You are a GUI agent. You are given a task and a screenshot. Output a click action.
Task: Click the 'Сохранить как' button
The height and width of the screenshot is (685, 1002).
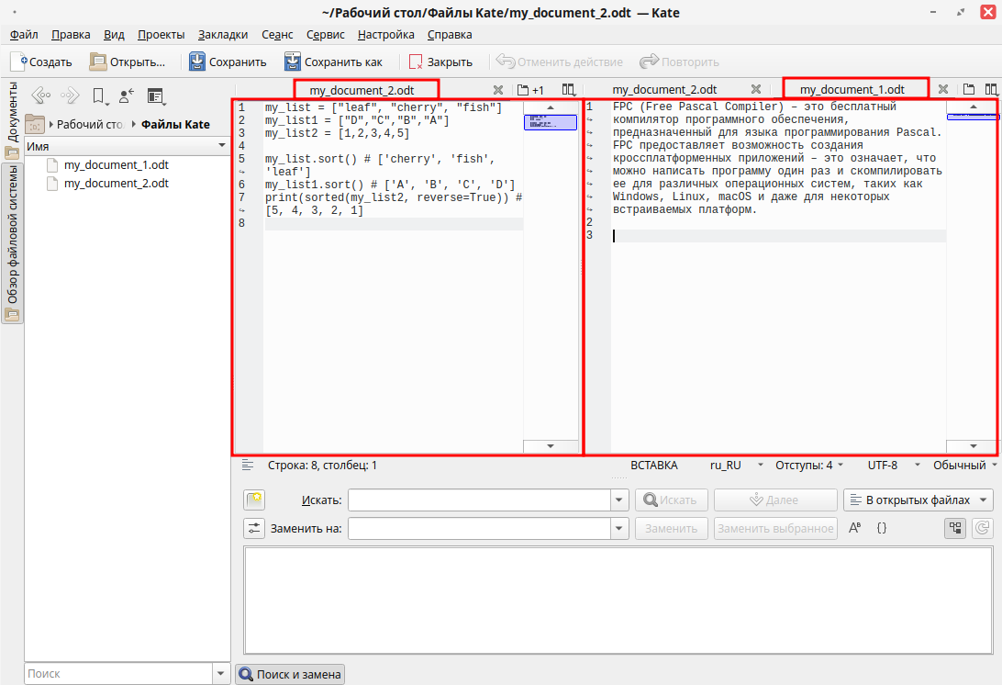tap(333, 62)
